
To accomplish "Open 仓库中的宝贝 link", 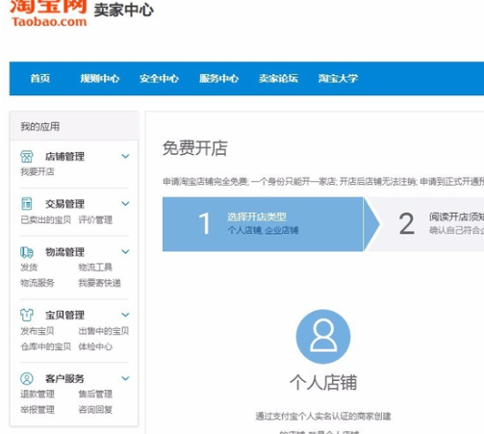I will click(45, 346).
